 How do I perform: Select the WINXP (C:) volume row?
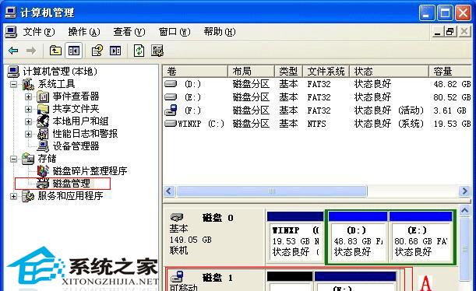point(318,124)
